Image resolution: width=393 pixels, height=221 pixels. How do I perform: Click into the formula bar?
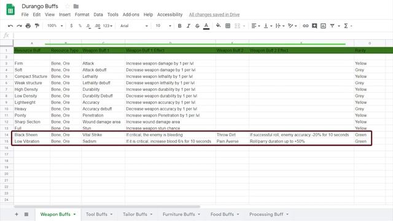(203, 36)
